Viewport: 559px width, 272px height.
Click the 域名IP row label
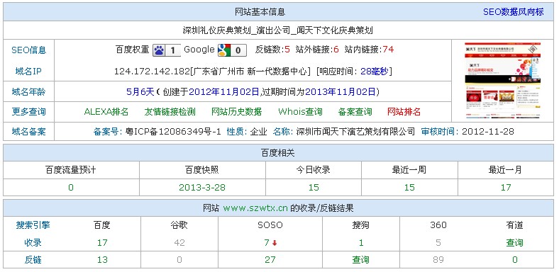(29, 72)
